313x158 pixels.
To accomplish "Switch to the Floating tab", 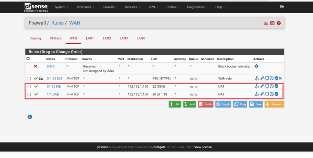I will [x=35, y=38].
